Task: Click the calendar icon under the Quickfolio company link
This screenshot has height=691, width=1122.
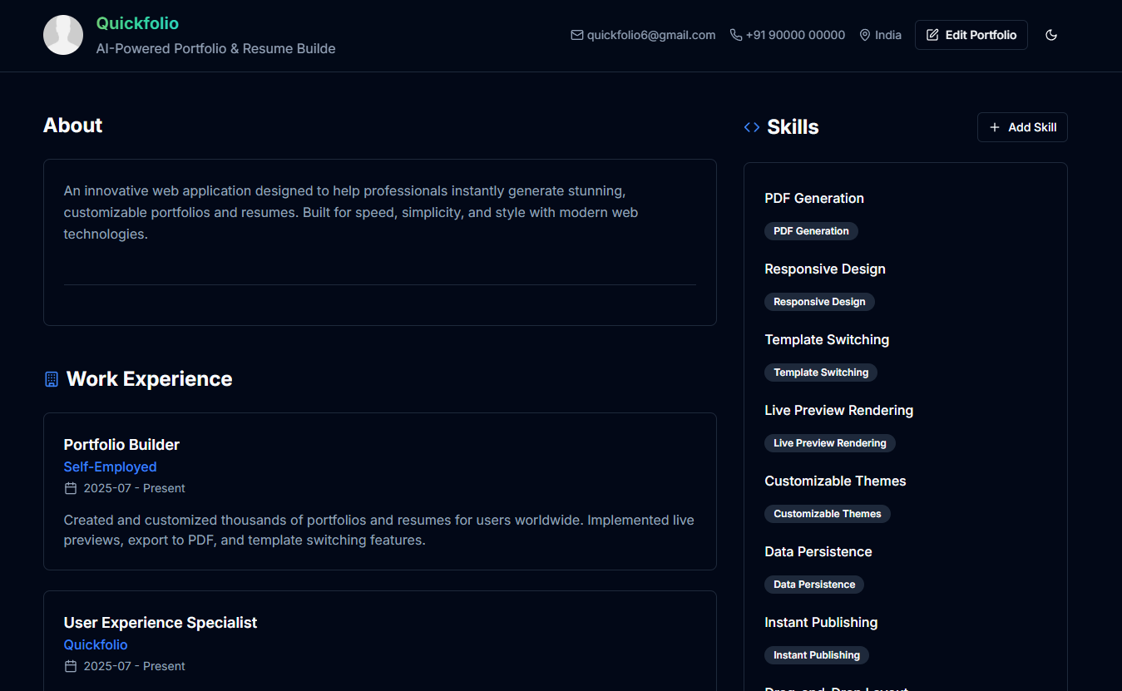Action: pyautogui.click(x=71, y=666)
